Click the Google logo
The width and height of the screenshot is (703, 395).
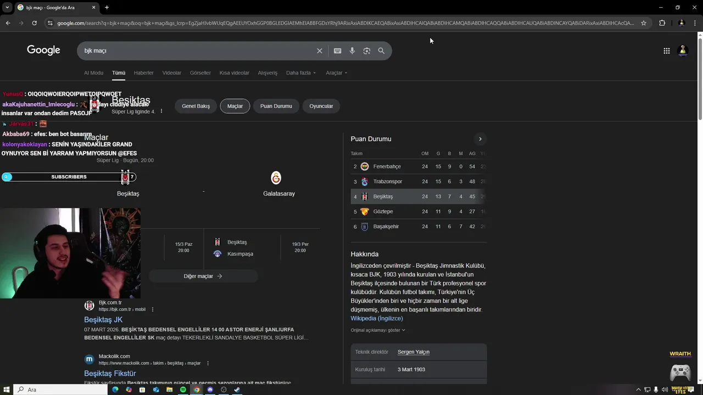tap(43, 50)
